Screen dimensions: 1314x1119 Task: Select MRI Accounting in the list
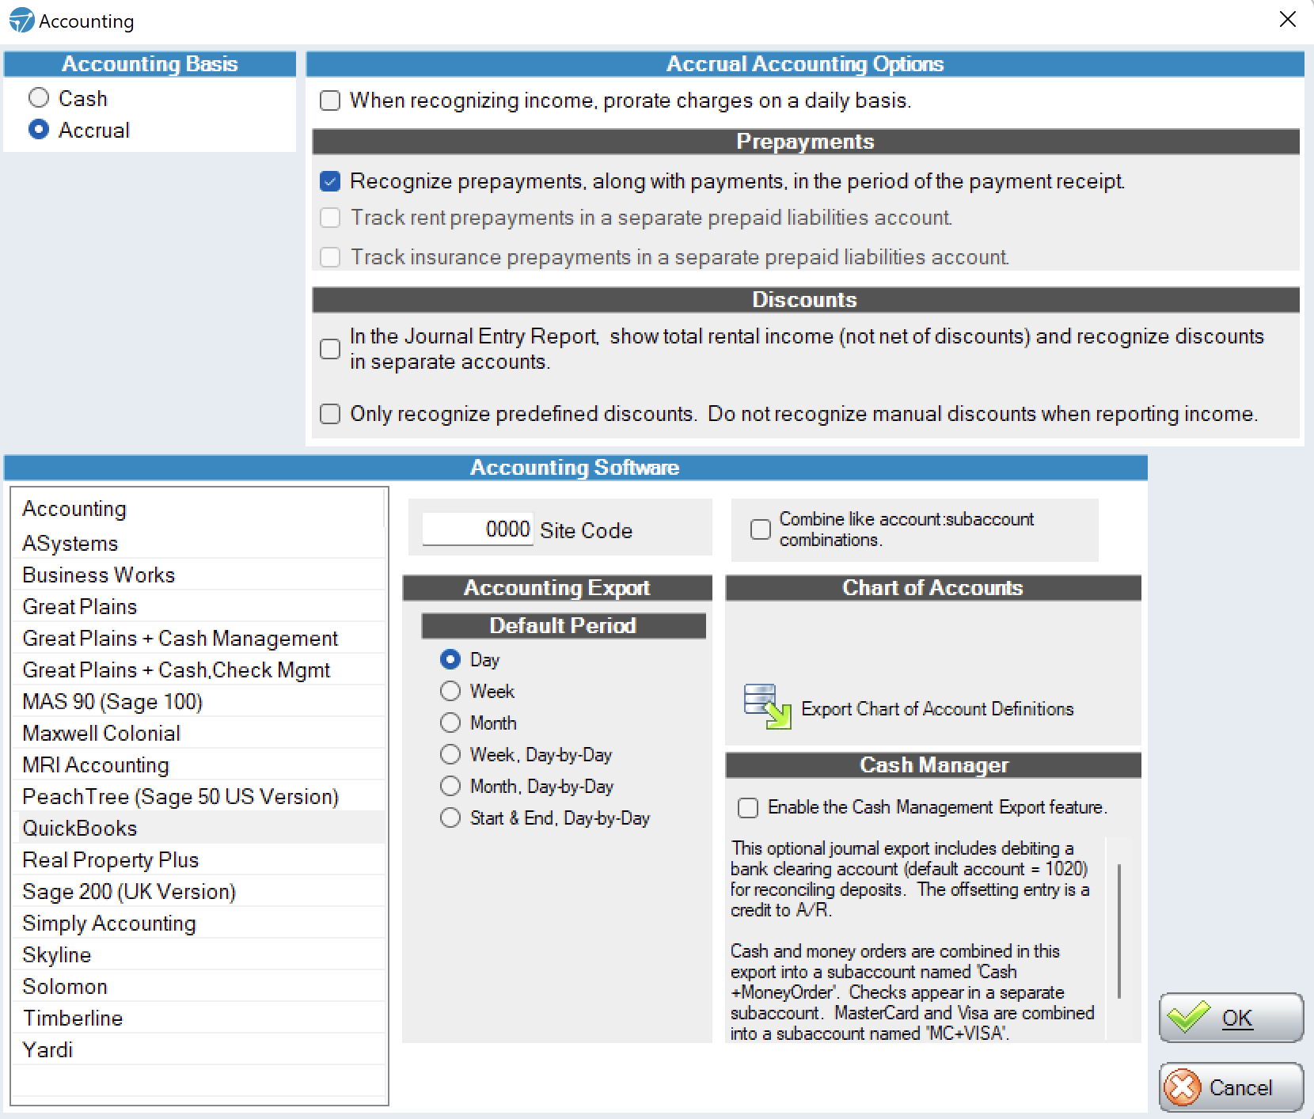[199, 764]
